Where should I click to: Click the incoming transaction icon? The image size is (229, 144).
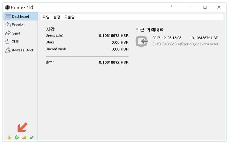[x=142, y=41]
